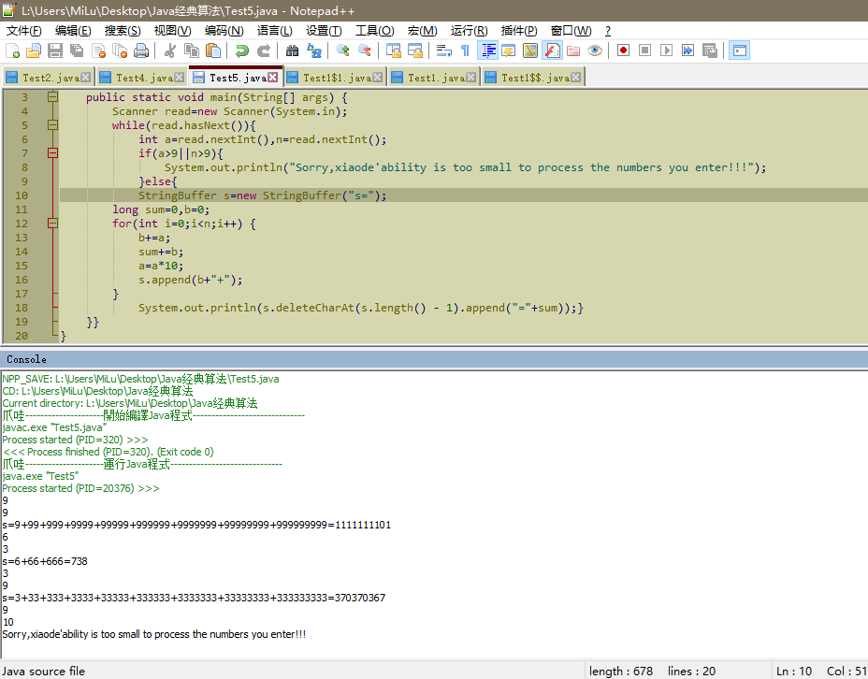This screenshot has height=679, width=868.
Task: Click the stop macro recording icon
Action: pos(644,51)
